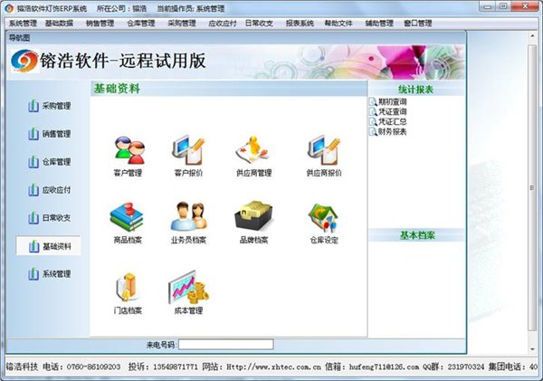Click the 信箱 hufeng711@126.com text
Image resolution: width=543 pixels, height=381 pixels.
[372, 367]
